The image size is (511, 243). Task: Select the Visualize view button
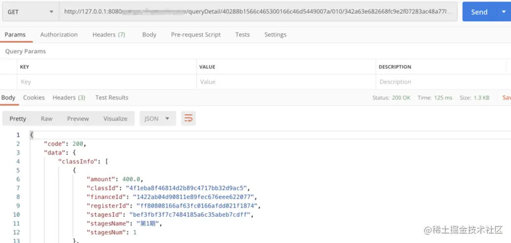tap(115, 119)
